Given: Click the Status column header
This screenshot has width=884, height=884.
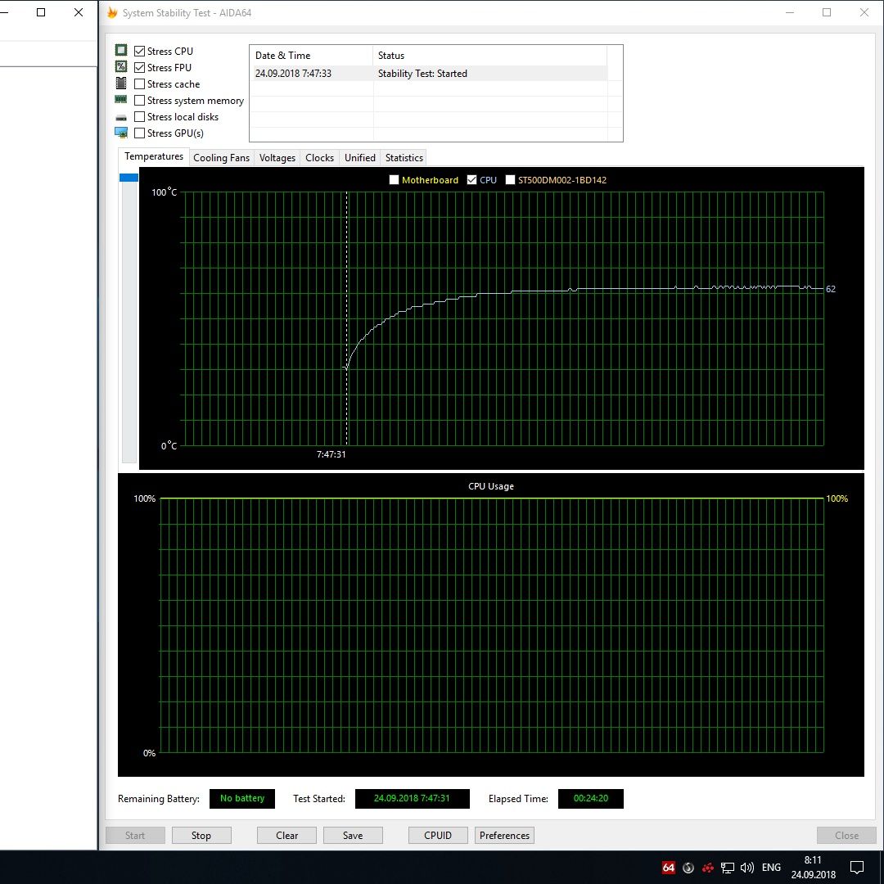Looking at the screenshot, I should [x=490, y=56].
